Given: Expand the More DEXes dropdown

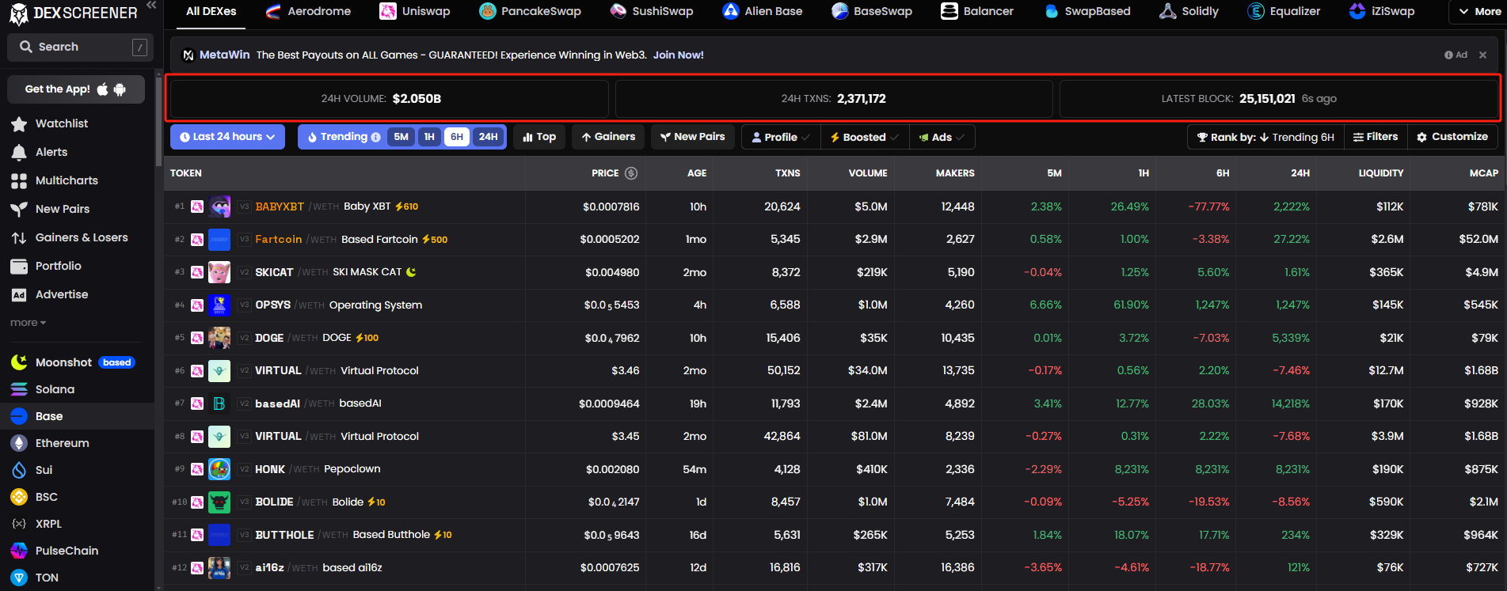Looking at the screenshot, I should point(1478,12).
